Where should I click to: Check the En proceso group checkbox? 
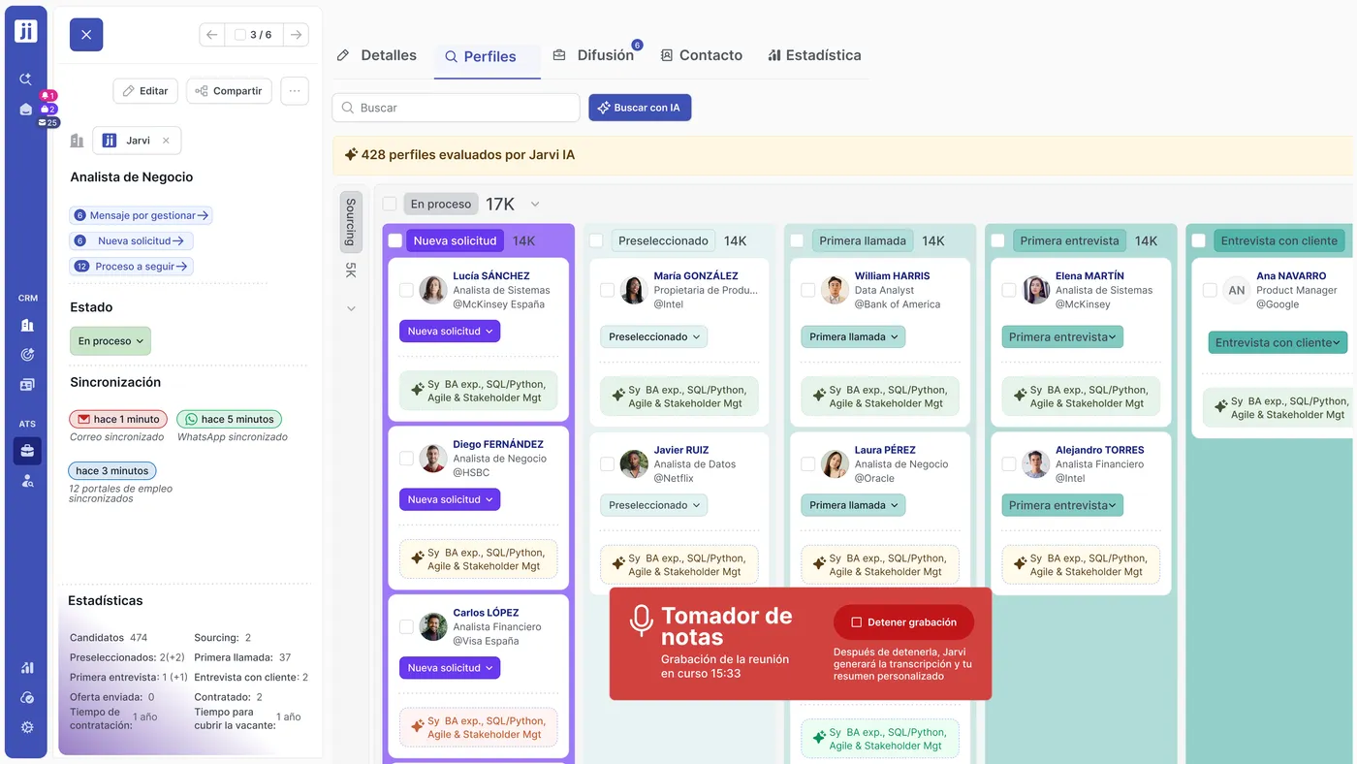point(390,204)
